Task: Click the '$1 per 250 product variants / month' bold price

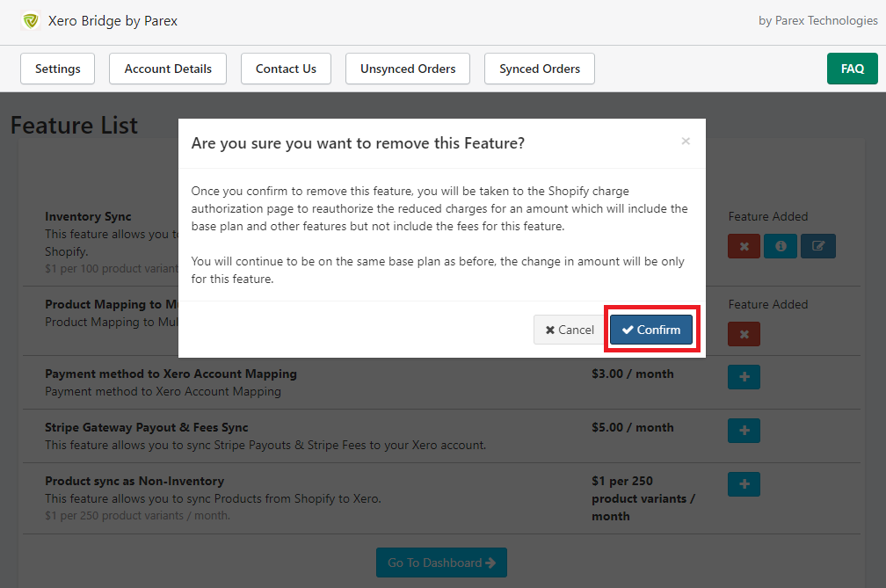Action: point(643,498)
